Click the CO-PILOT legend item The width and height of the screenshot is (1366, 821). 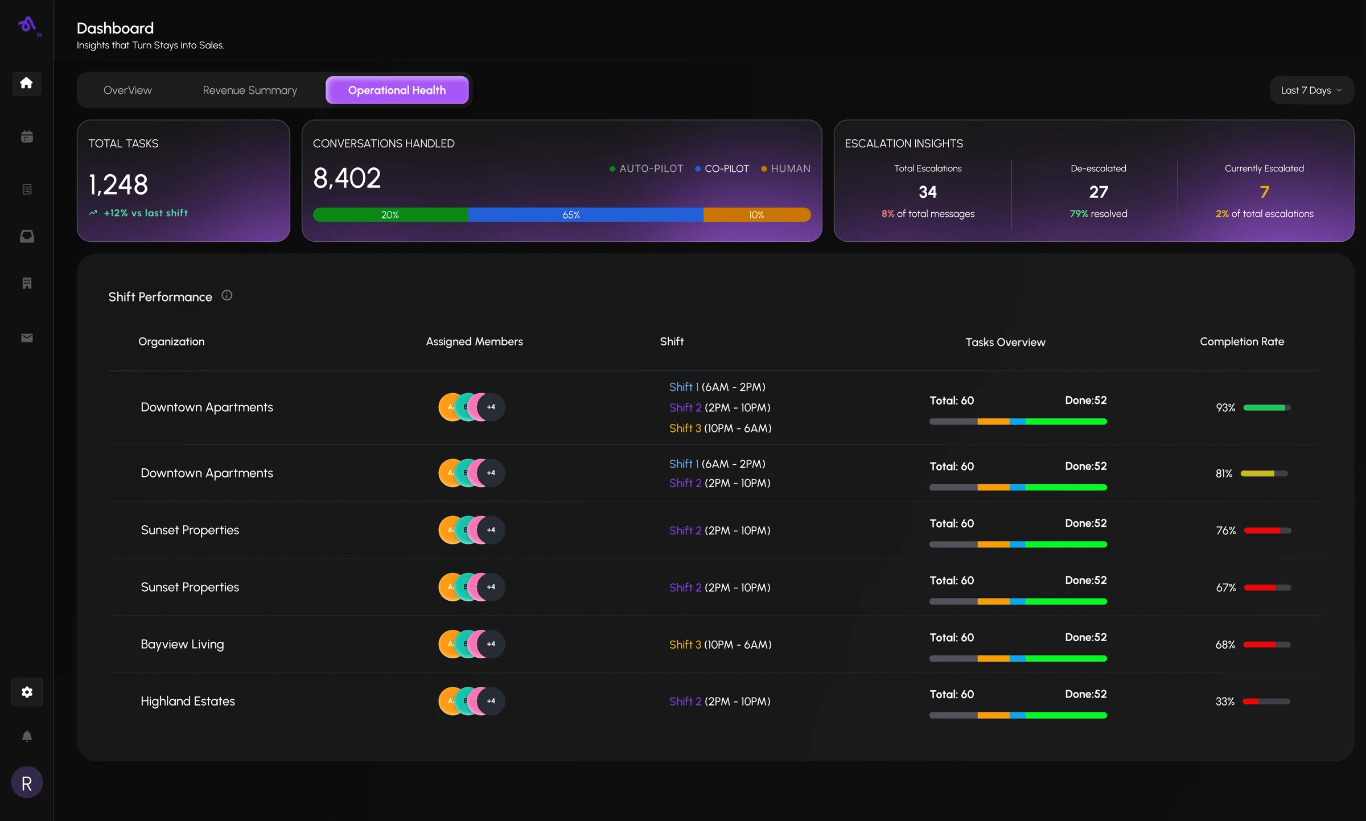[x=722, y=169]
